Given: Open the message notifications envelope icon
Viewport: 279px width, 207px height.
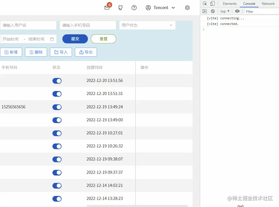Looking at the screenshot, I should (x=106, y=8).
